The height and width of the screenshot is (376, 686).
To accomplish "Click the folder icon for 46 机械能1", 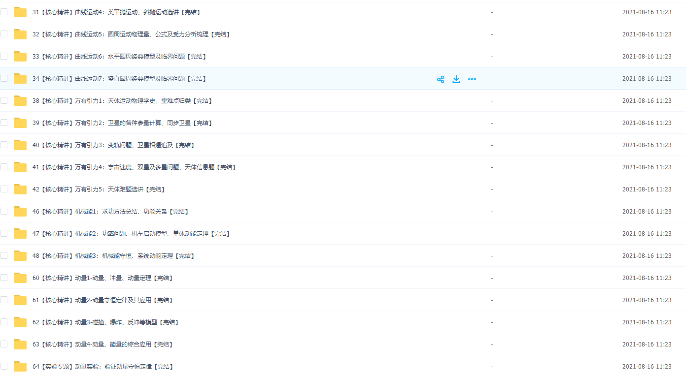I will (20, 212).
